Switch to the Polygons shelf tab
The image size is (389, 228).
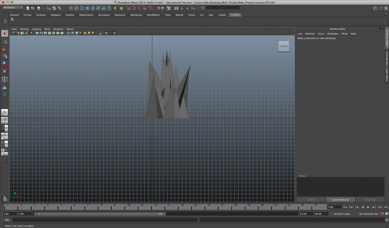pyautogui.click(x=55, y=15)
